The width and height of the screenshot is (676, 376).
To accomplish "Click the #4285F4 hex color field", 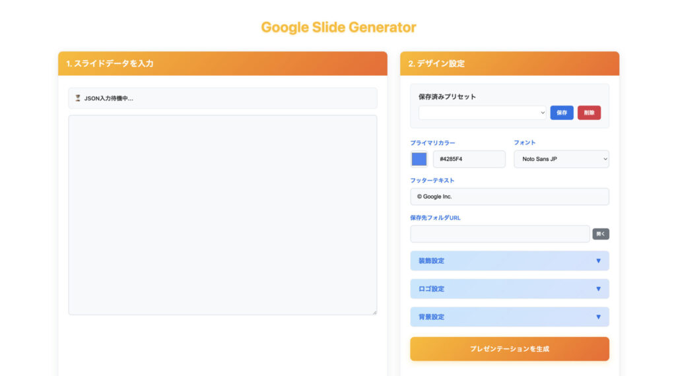I will coord(469,159).
